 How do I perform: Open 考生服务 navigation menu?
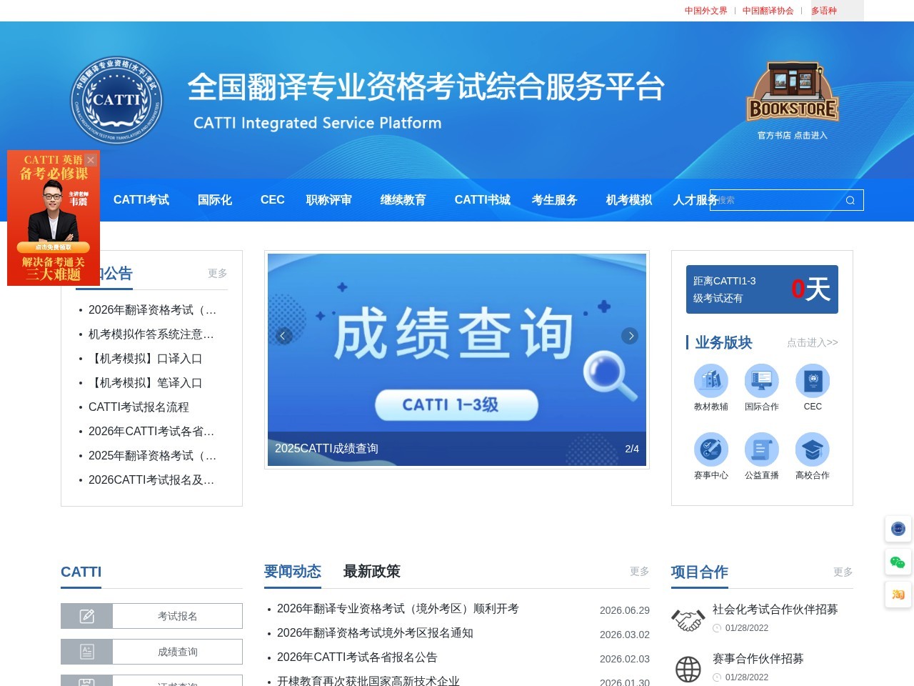(555, 200)
